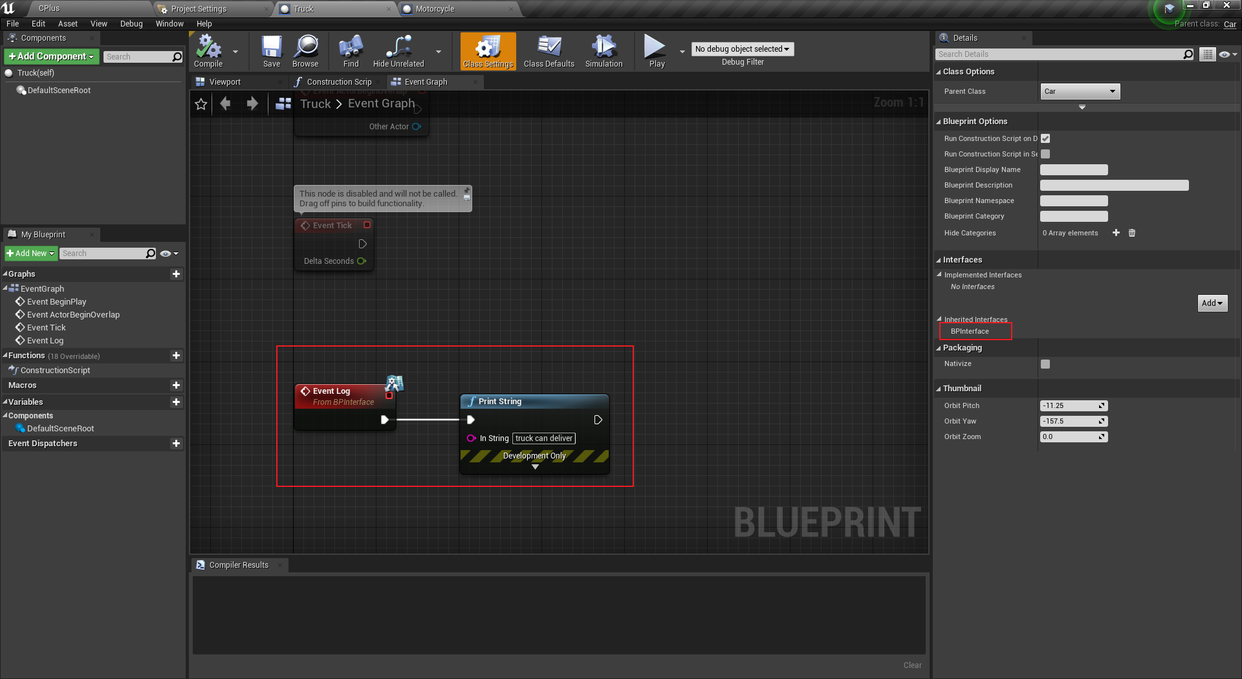The width and height of the screenshot is (1242, 679).
Task: Click the Find toolbar icon
Action: click(351, 51)
